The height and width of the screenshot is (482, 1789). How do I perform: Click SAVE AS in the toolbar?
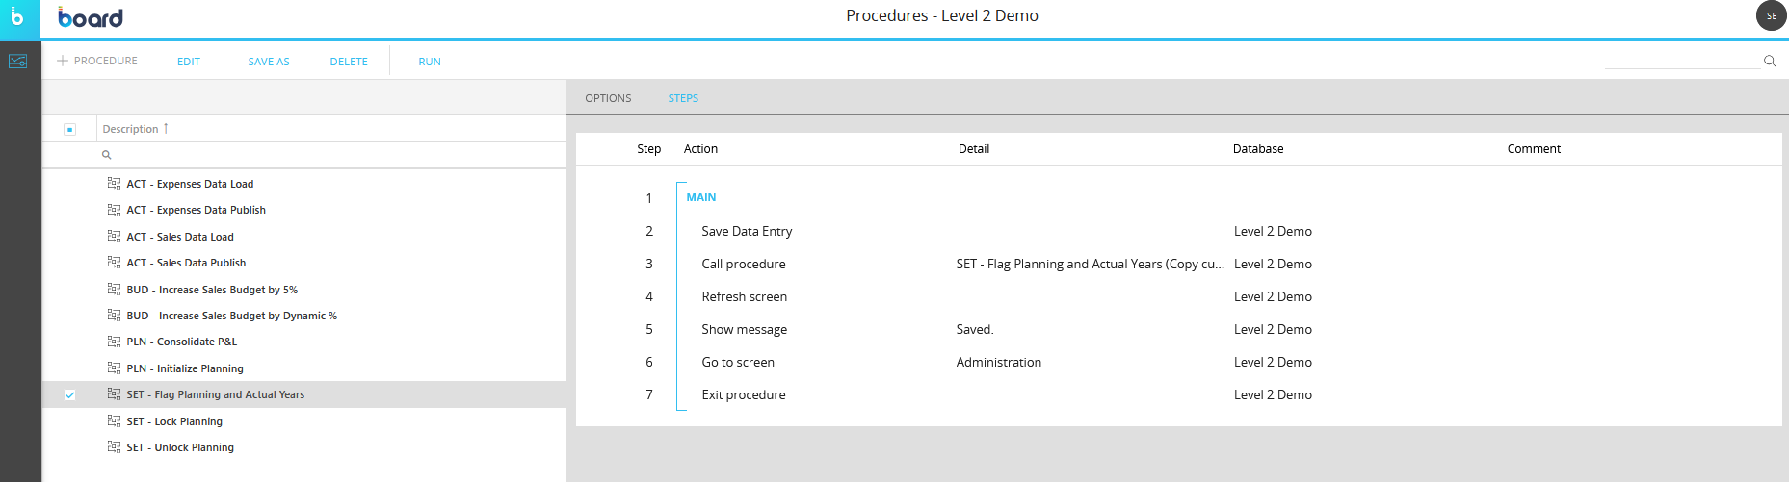(269, 62)
